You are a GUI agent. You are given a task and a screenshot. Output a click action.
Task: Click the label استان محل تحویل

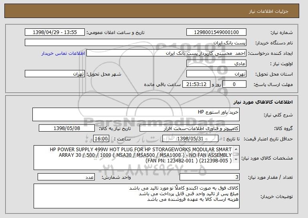coord(274,74)
